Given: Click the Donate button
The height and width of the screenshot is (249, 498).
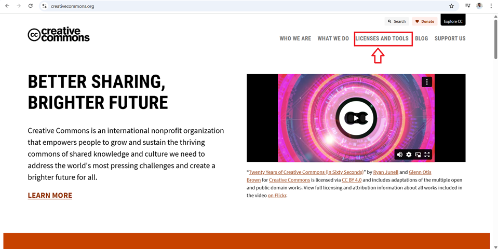Looking at the screenshot, I should (425, 21).
